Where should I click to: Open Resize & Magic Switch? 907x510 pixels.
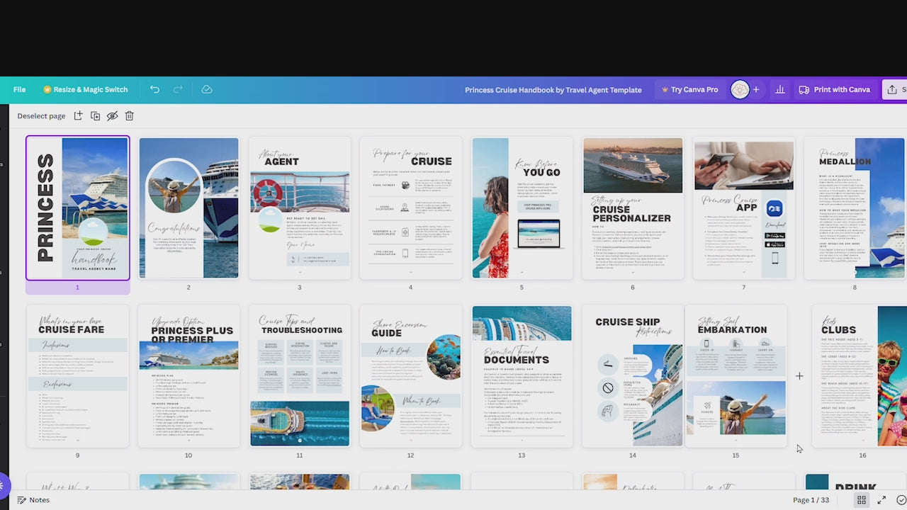pos(86,90)
